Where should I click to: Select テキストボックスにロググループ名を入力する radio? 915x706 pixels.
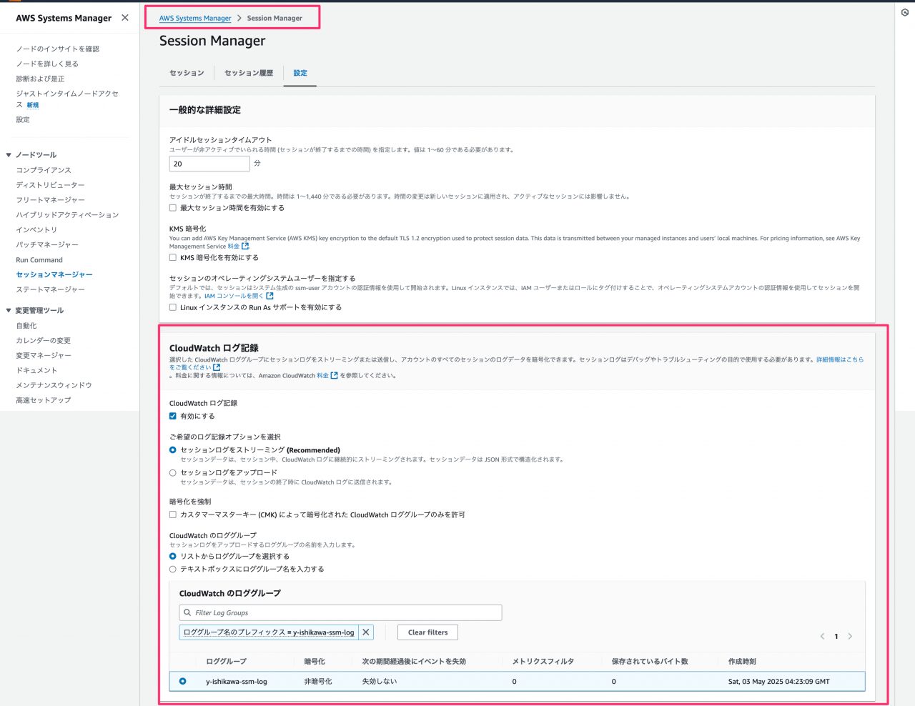[173, 570]
